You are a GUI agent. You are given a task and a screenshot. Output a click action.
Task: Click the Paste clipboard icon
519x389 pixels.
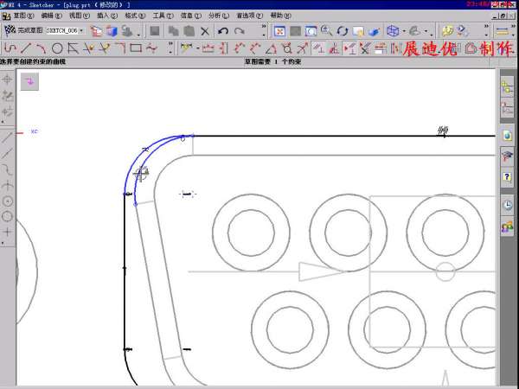tap(189, 31)
